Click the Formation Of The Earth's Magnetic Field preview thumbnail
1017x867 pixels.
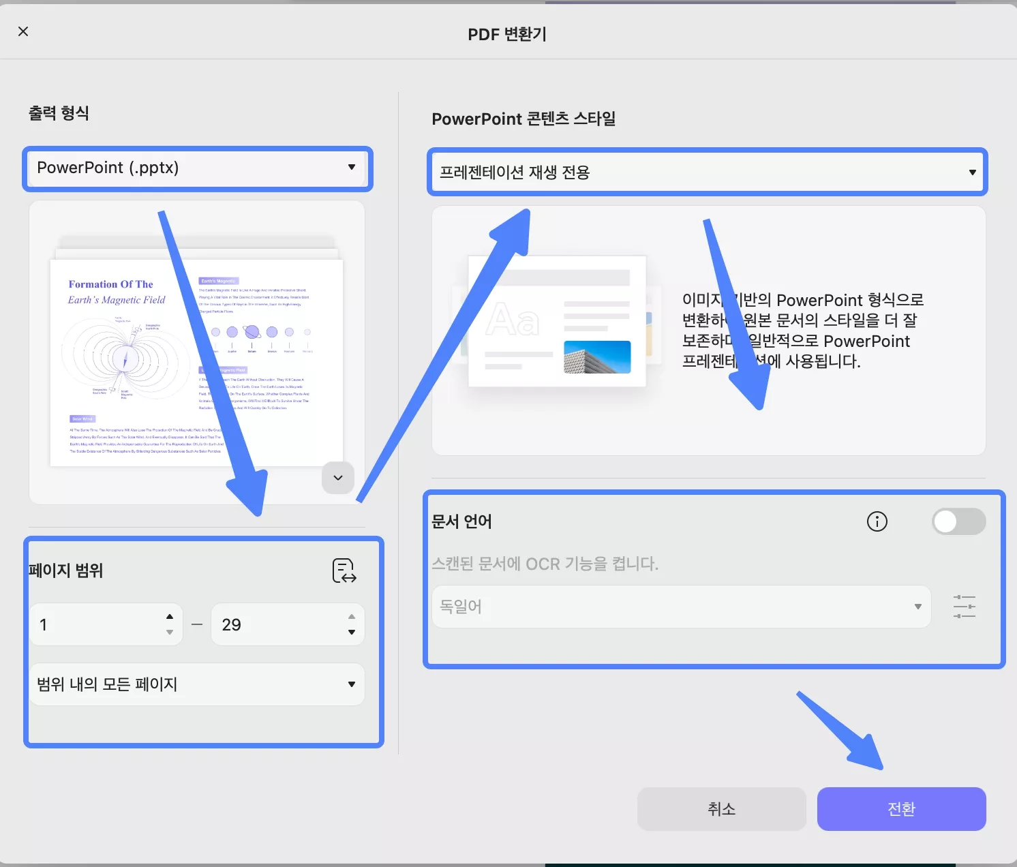[x=196, y=361]
